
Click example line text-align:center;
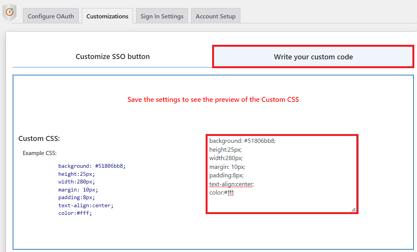[86, 205]
